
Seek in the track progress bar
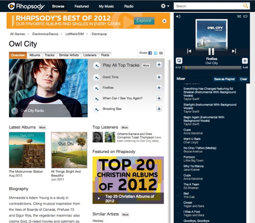[x=212, y=68]
